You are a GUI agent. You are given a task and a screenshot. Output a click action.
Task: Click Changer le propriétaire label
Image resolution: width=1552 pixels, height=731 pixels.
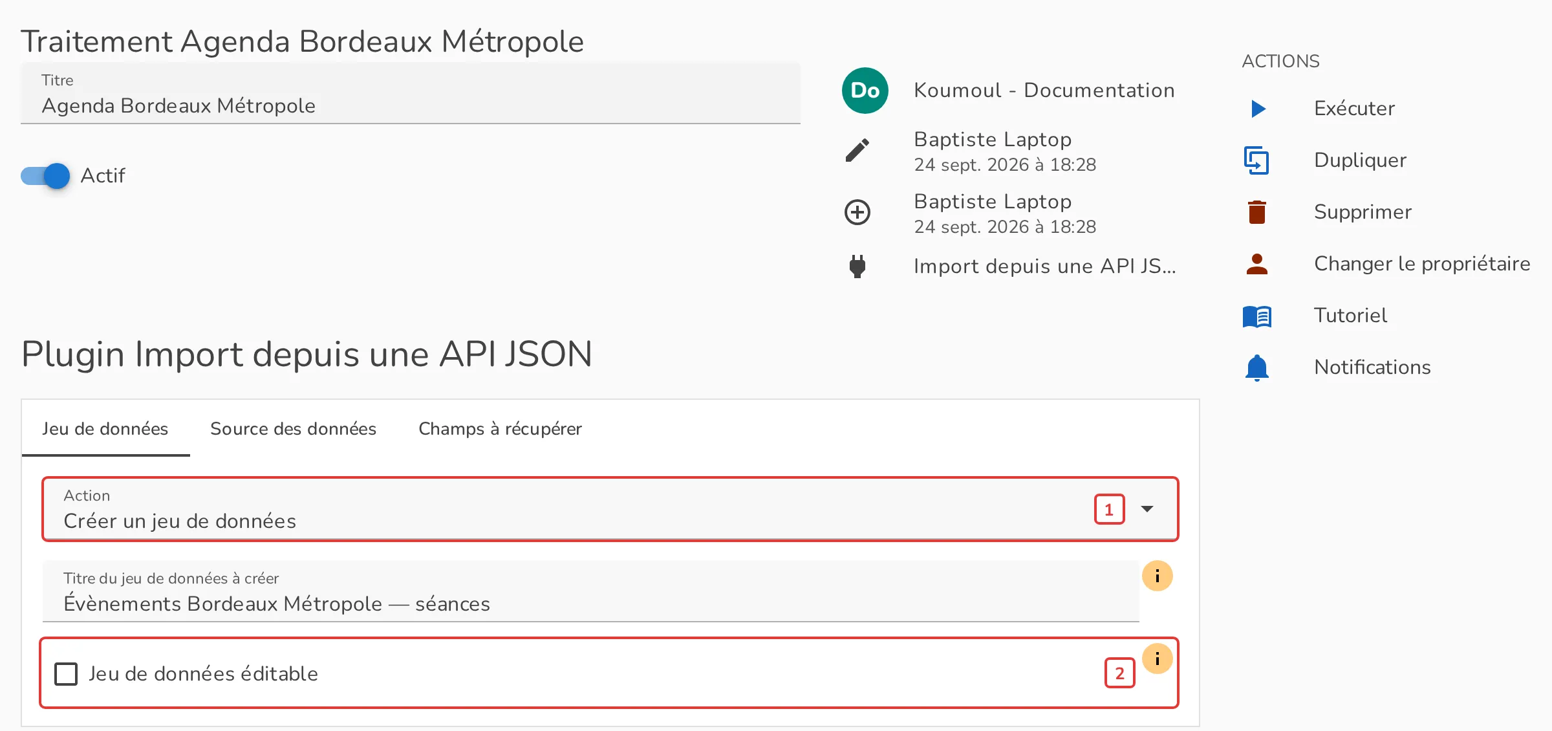tap(1422, 264)
